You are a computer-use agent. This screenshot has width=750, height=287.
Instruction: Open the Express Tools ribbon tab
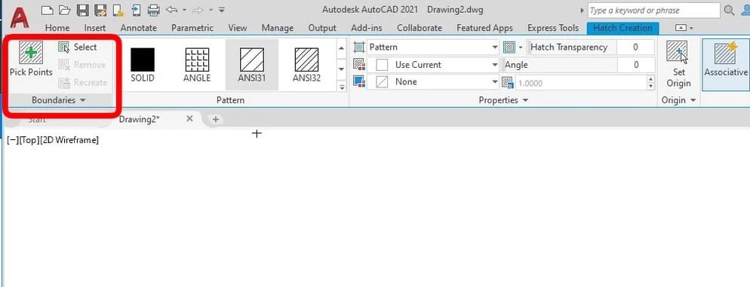coord(553,28)
